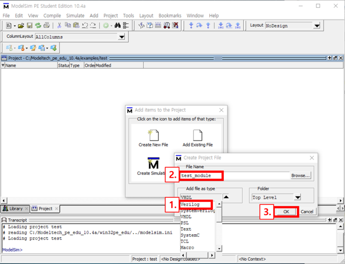Click the Step Out up-arrow icon
Image resolution: width=345 pixels, height=264 pixels.
tap(208, 26)
